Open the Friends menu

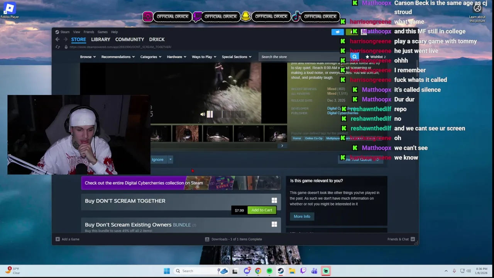pos(89,32)
